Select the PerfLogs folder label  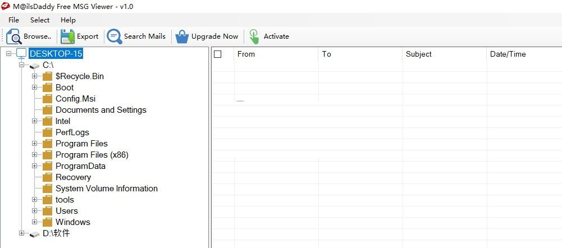pos(72,132)
